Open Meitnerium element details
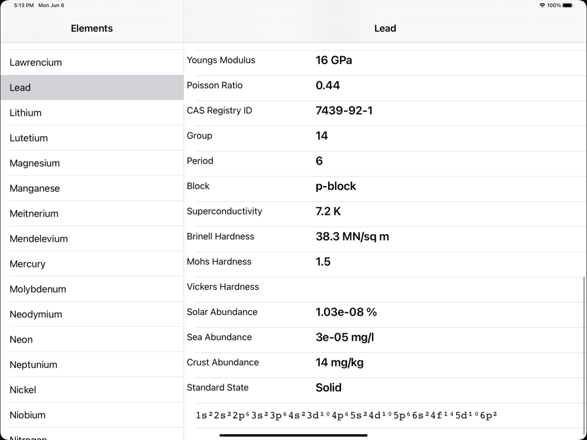 point(34,214)
